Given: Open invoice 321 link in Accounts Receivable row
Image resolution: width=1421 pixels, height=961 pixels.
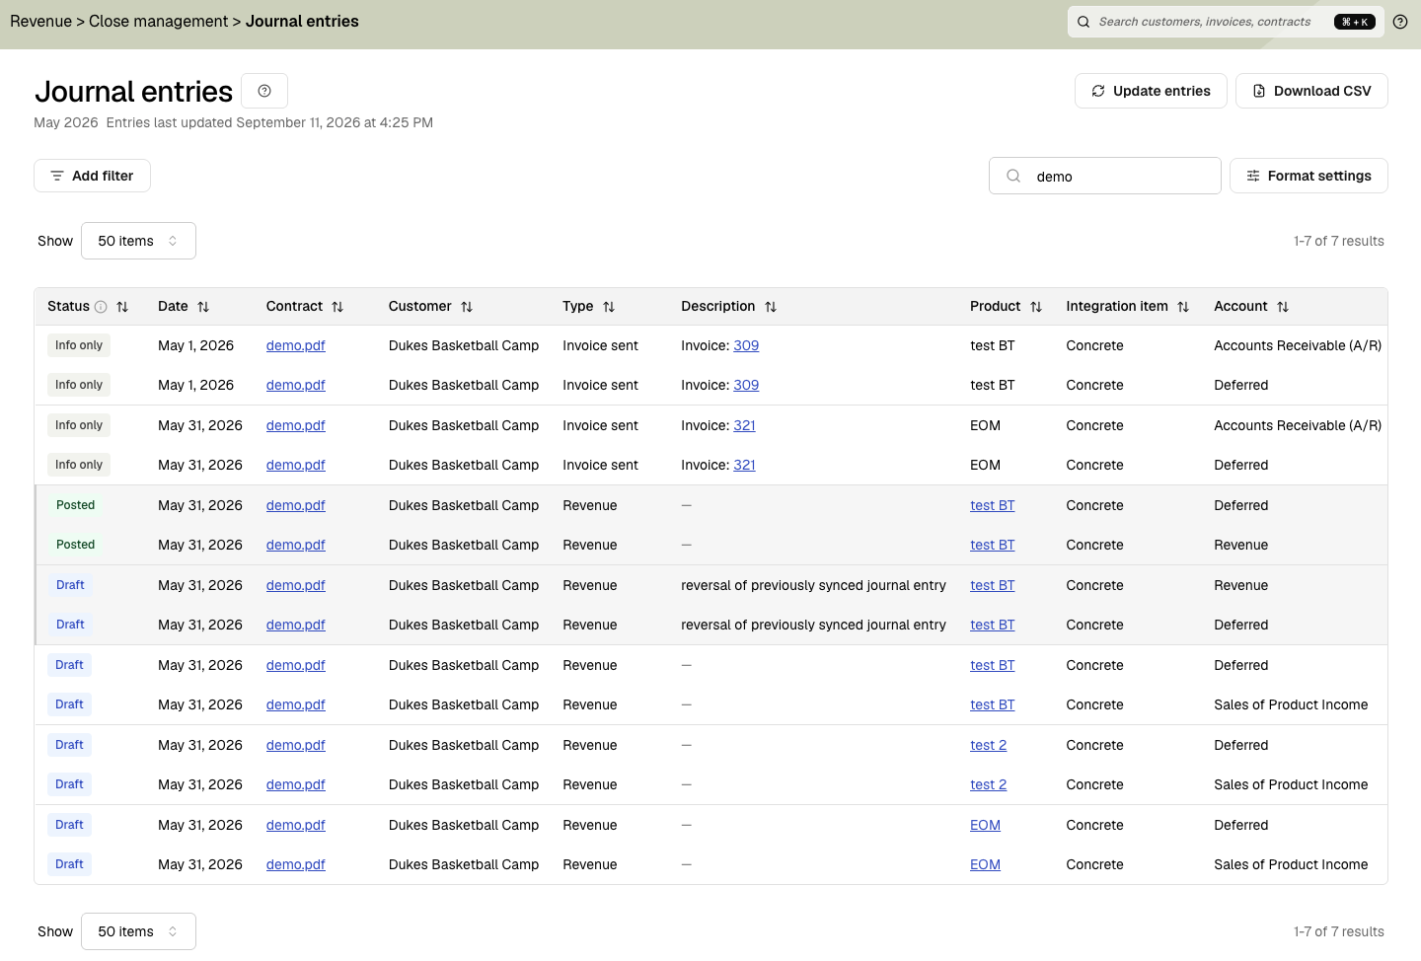Looking at the screenshot, I should click(x=744, y=425).
